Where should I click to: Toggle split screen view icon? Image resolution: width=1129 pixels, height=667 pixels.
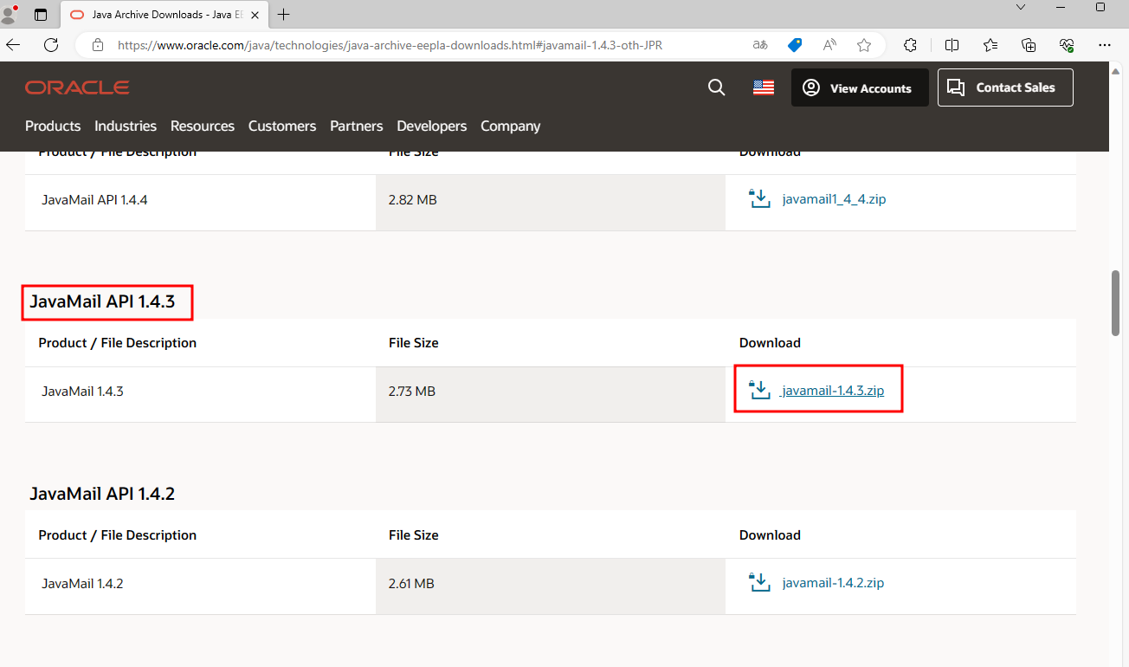click(x=952, y=45)
